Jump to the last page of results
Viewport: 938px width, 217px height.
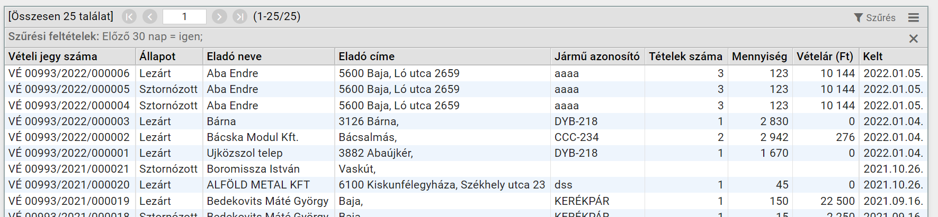(x=240, y=17)
